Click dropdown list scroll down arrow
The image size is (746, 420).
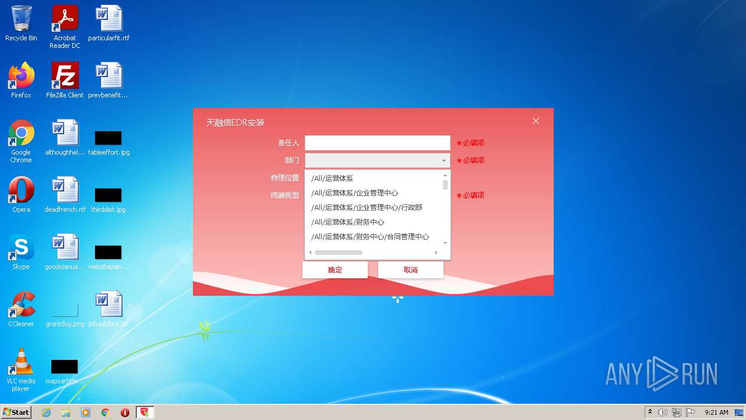pos(445,243)
